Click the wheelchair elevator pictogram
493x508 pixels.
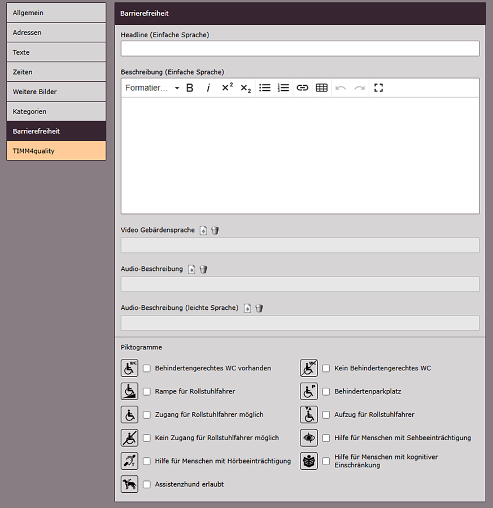pyautogui.click(x=309, y=415)
